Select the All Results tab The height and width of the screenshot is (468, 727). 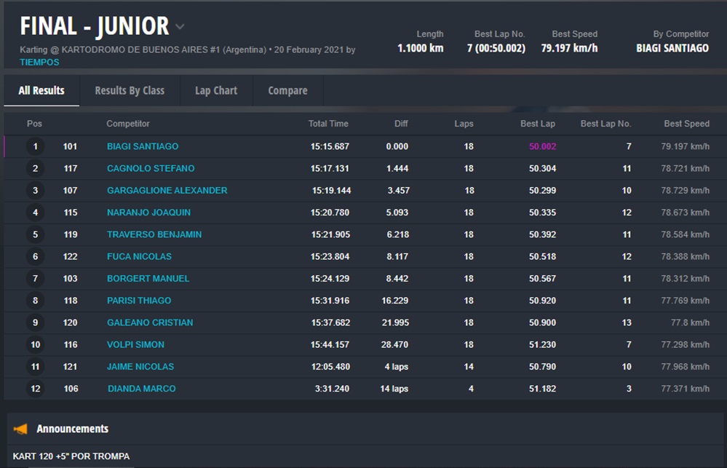point(41,91)
